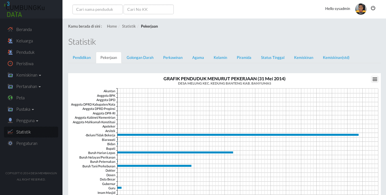This screenshot has width=386, height=195.
Task: Expand the Pengguna sidebar menu
Action: pyautogui.click(x=27, y=121)
